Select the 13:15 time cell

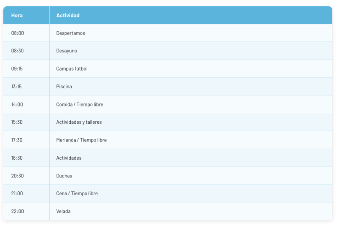point(17,87)
